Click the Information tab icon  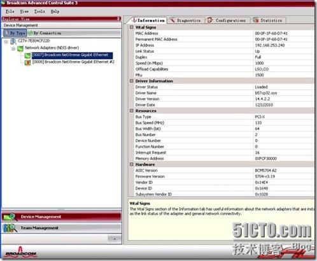134,20
